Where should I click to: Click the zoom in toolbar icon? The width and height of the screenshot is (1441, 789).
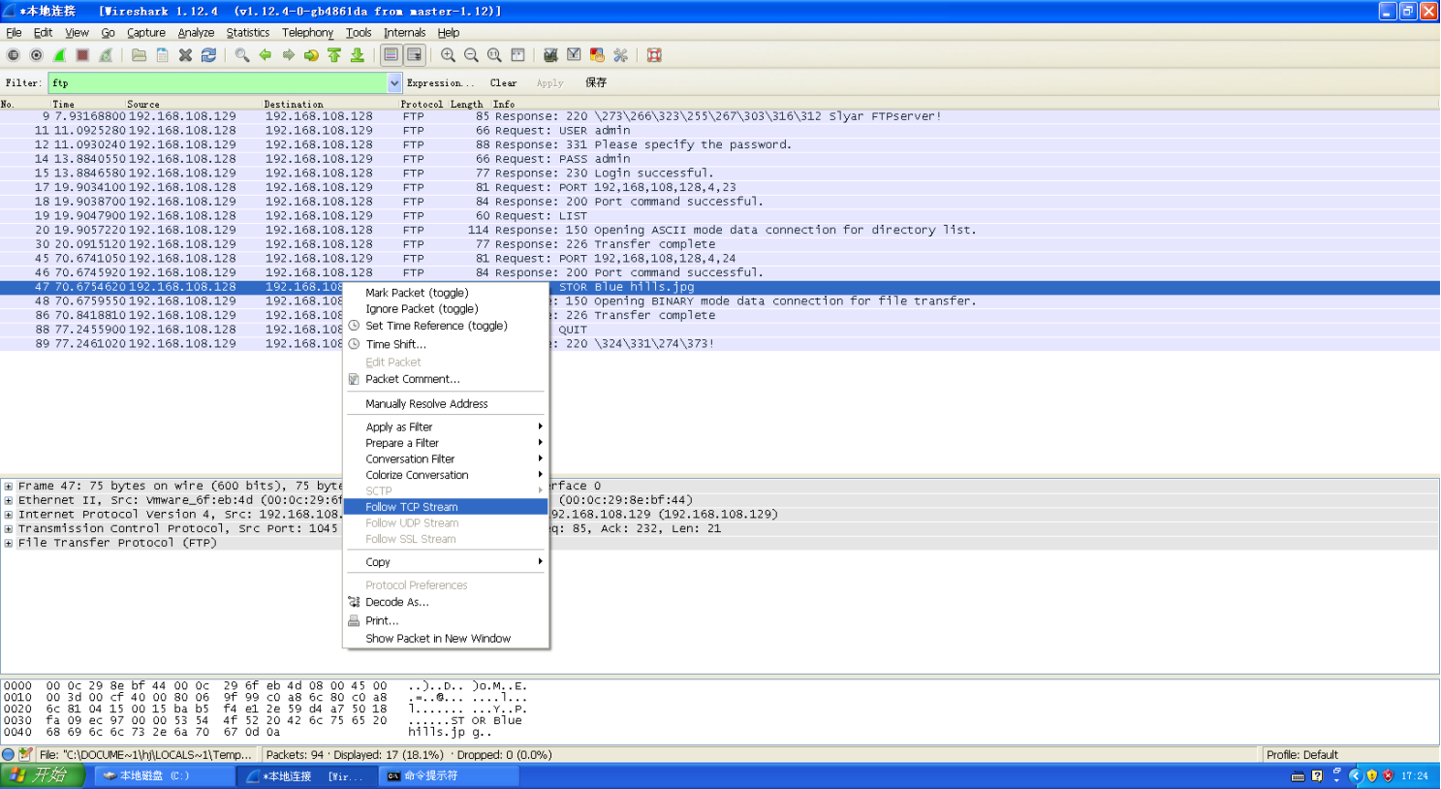coord(448,55)
